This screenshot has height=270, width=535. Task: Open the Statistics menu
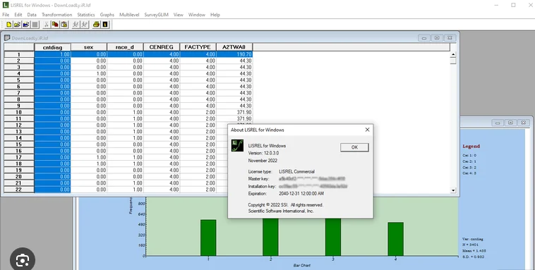tap(86, 15)
